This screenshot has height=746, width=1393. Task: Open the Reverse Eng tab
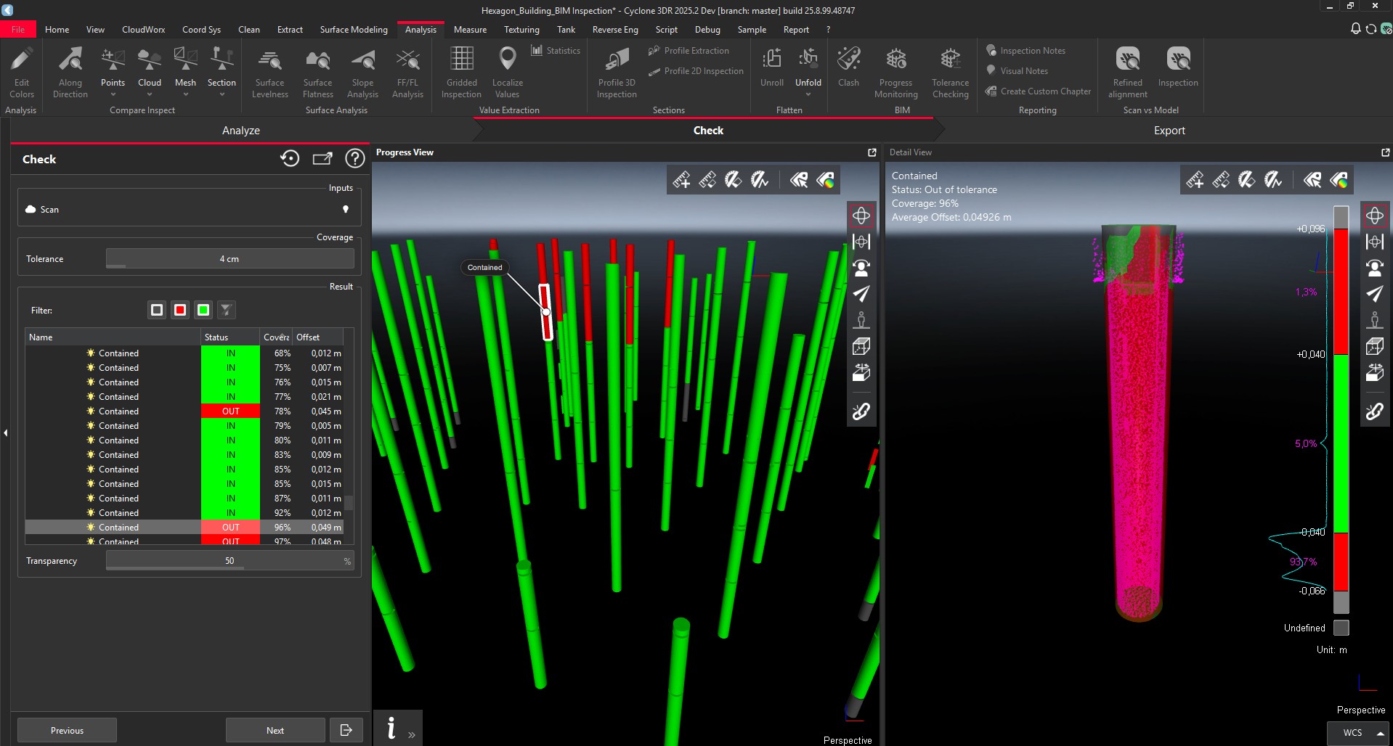click(614, 29)
